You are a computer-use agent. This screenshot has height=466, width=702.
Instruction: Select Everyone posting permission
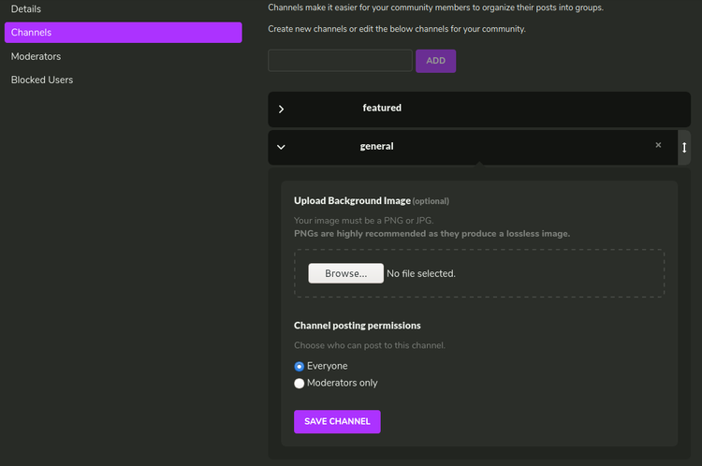pos(300,366)
